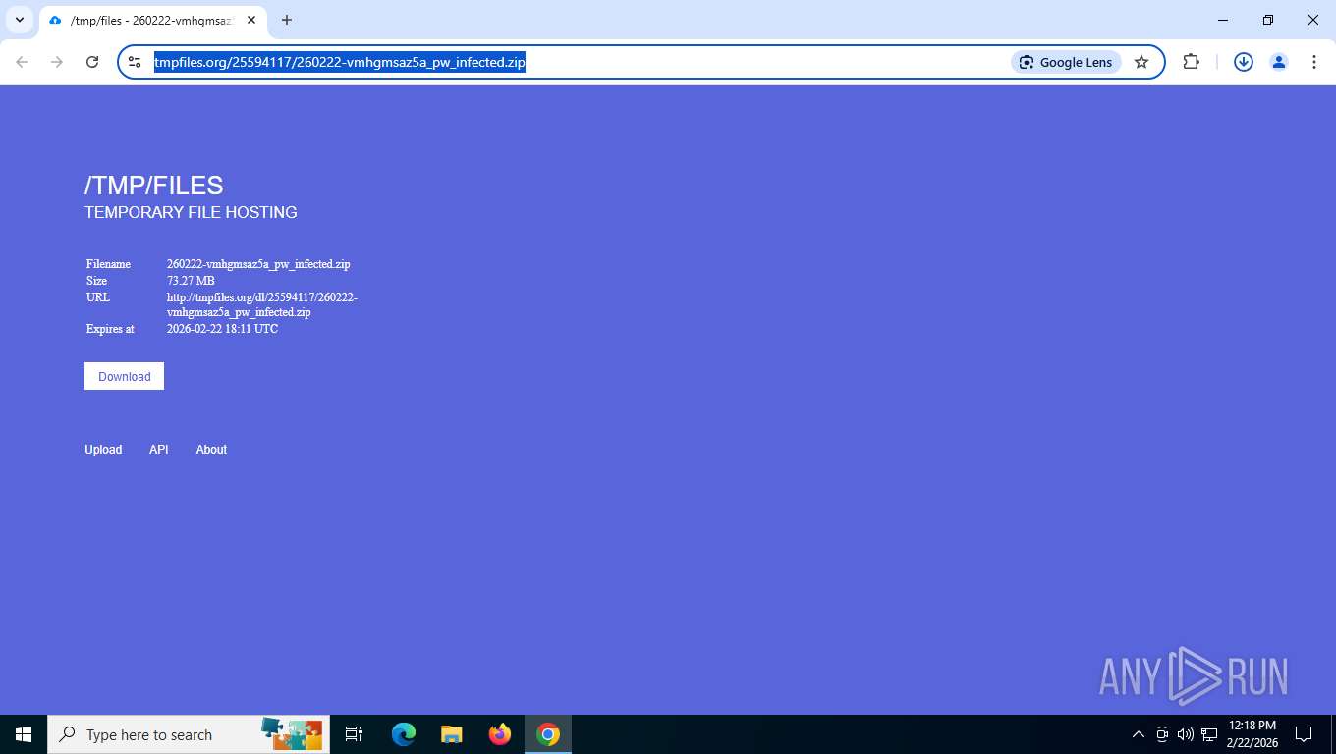The image size is (1336, 754).
Task: Open the About link
Action: pyautogui.click(x=211, y=450)
